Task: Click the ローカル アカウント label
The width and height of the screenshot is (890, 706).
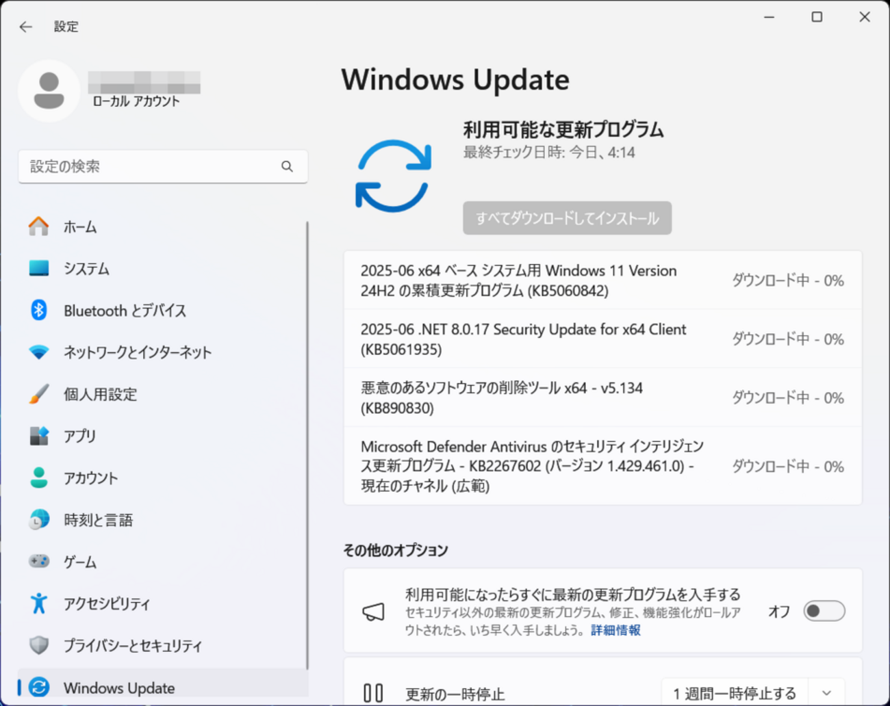Action: [x=136, y=101]
